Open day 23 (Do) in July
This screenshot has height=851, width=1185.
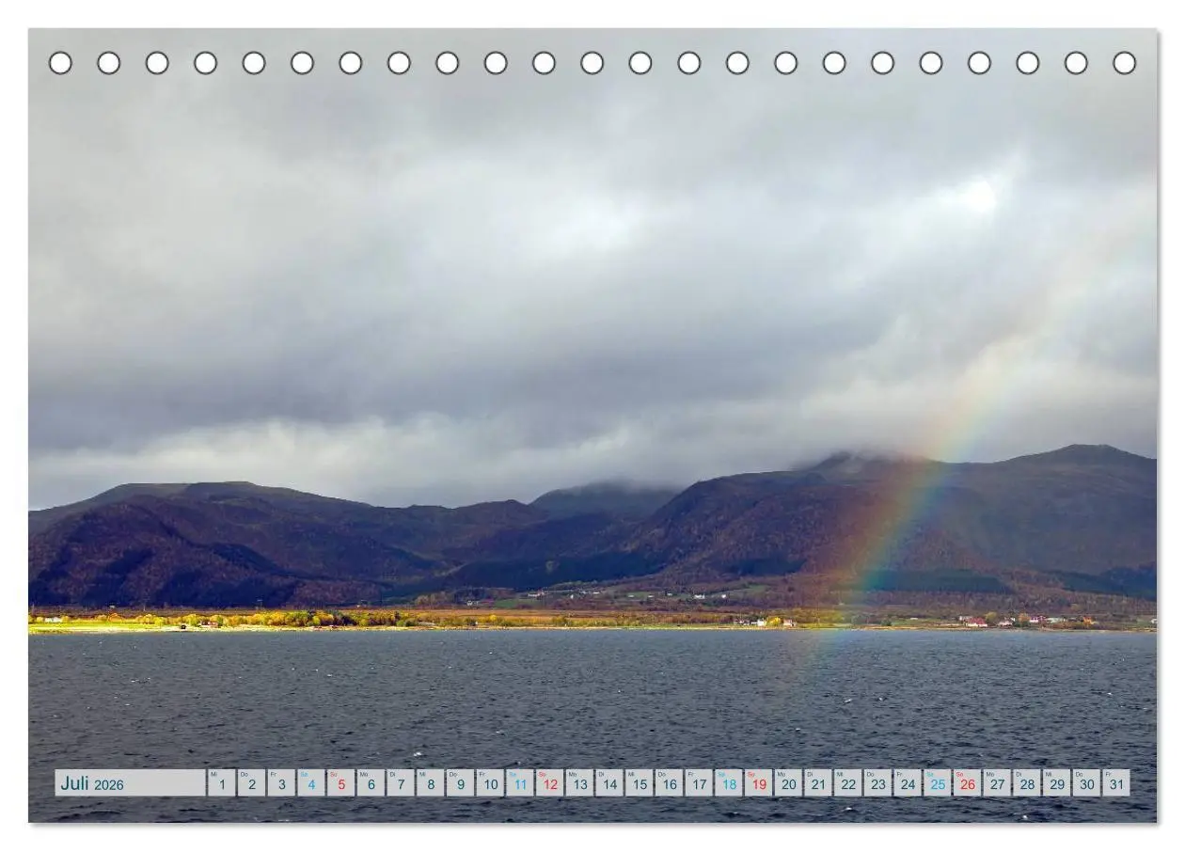point(878,782)
